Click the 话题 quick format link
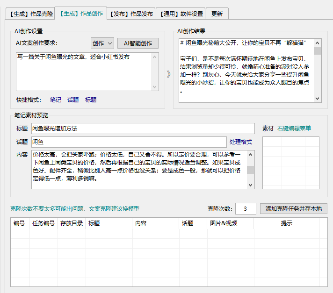This screenshot has height=293, width=333. tap(73, 100)
